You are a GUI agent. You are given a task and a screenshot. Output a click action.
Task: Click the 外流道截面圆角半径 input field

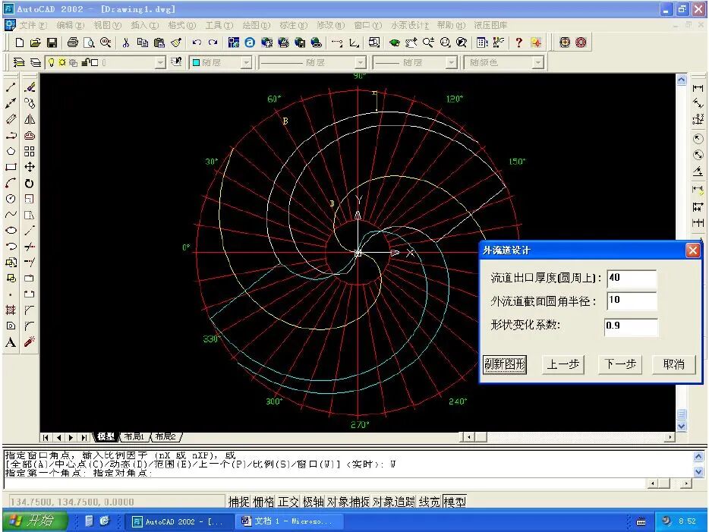[x=632, y=301]
